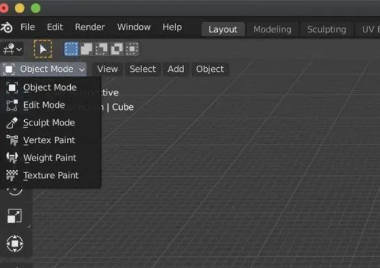Click the yellow macOS minimize button
This screenshot has height=268, width=380.
pos(19,8)
